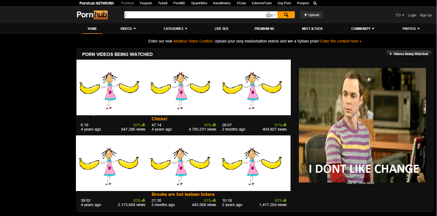Screen dimensions: 437x216
Task: Click the grey Pornhub network bar link
Action: point(127,3)
